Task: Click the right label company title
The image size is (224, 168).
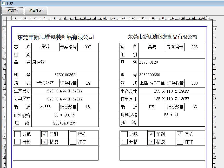Action: coord(163,37)
